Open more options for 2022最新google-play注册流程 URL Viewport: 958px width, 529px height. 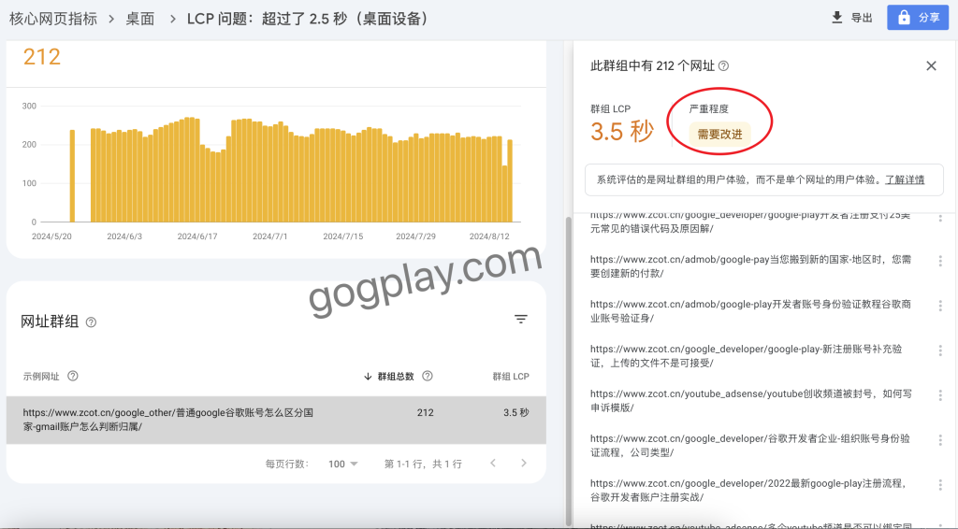940,485
